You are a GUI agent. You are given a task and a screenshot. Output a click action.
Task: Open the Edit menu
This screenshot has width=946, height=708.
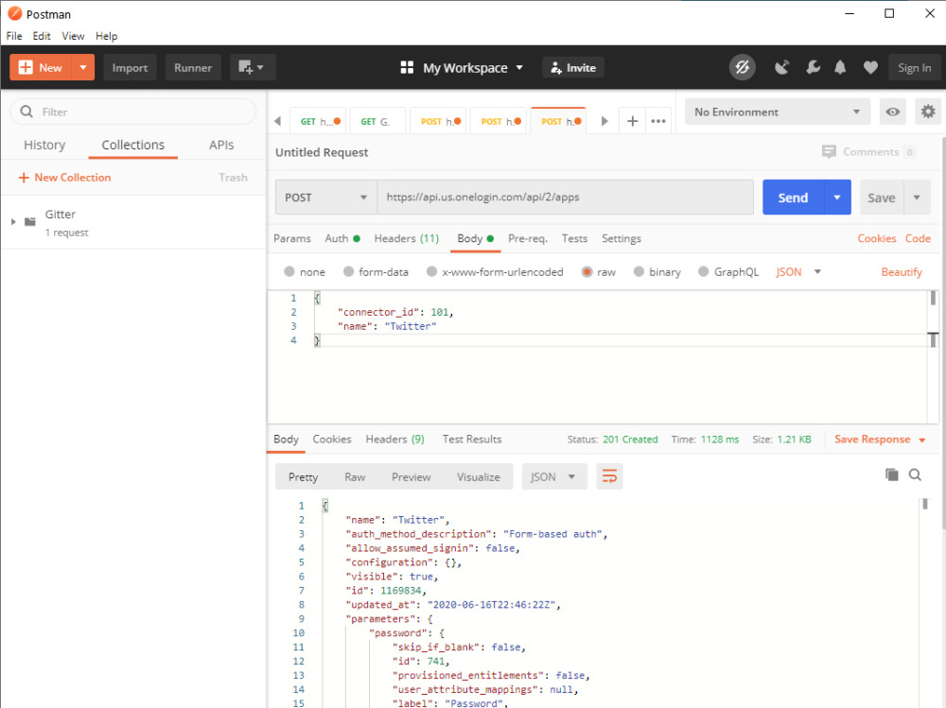point(42,36)
